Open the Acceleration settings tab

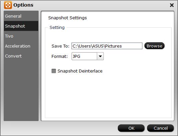(x=21, y=46)
